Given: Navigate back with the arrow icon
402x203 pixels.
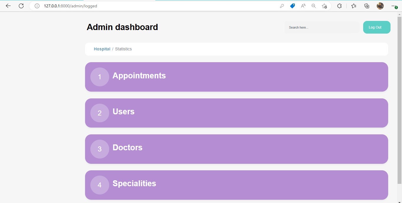Looking at the screenshot, I should (x=8, y=6).
